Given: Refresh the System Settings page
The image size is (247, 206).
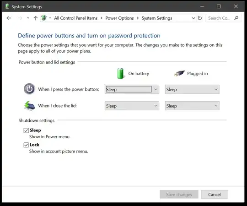Looking at the screenshot, I should click(200, 18).
